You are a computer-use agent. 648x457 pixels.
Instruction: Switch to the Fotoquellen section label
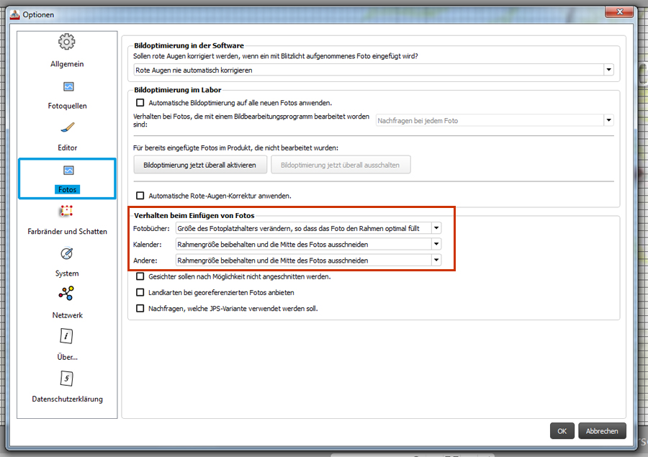pyautogui.click(x=68, y=106)
